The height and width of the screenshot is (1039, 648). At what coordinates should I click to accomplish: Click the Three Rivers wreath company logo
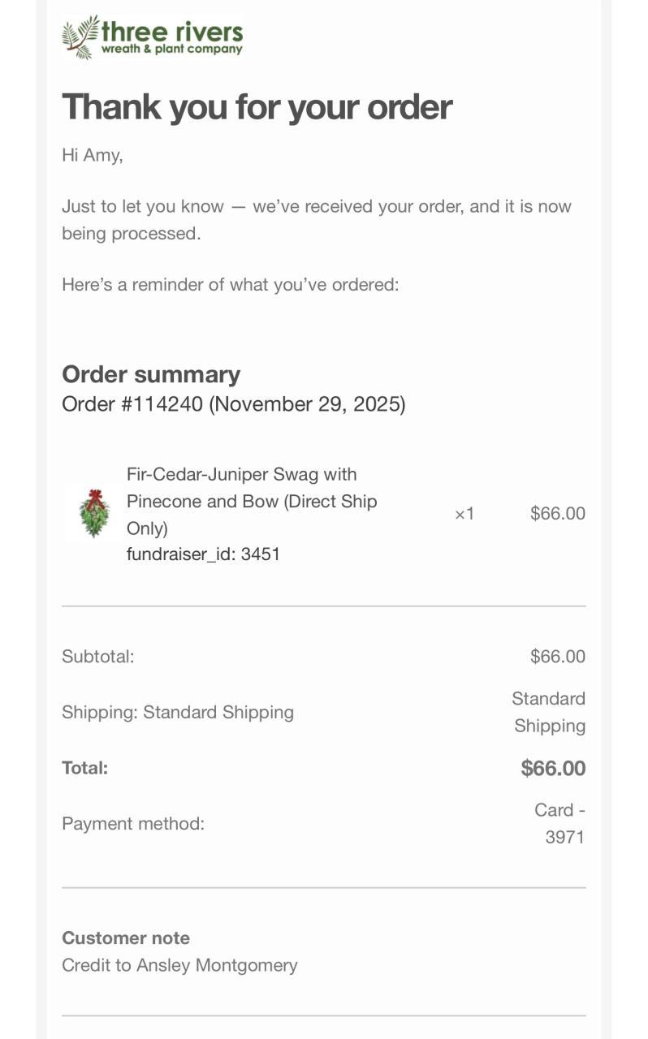click(153, 37)
